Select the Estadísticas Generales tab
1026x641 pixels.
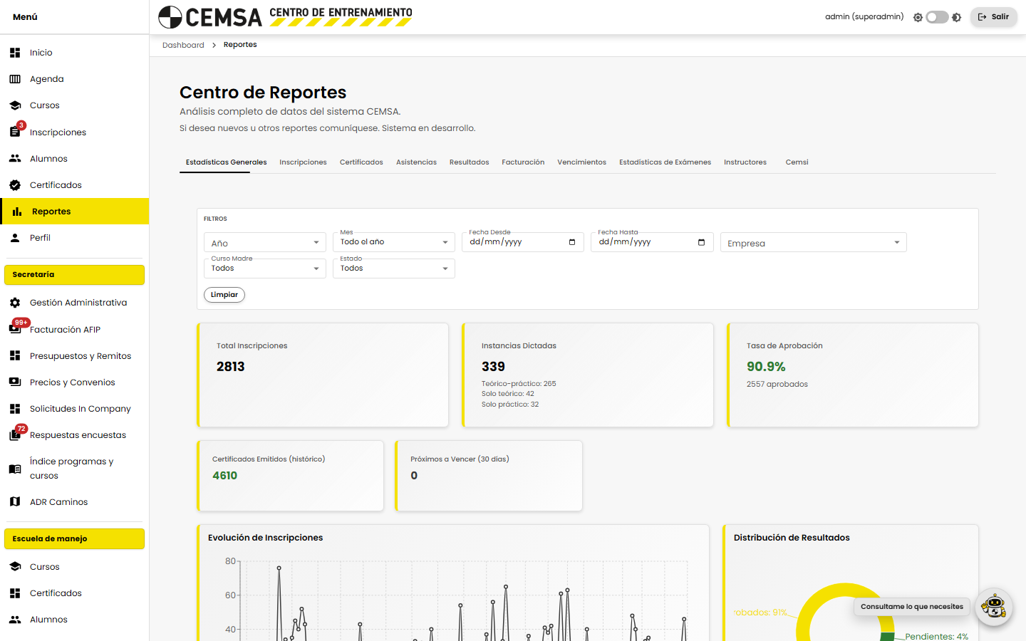[x=227, y=162]
